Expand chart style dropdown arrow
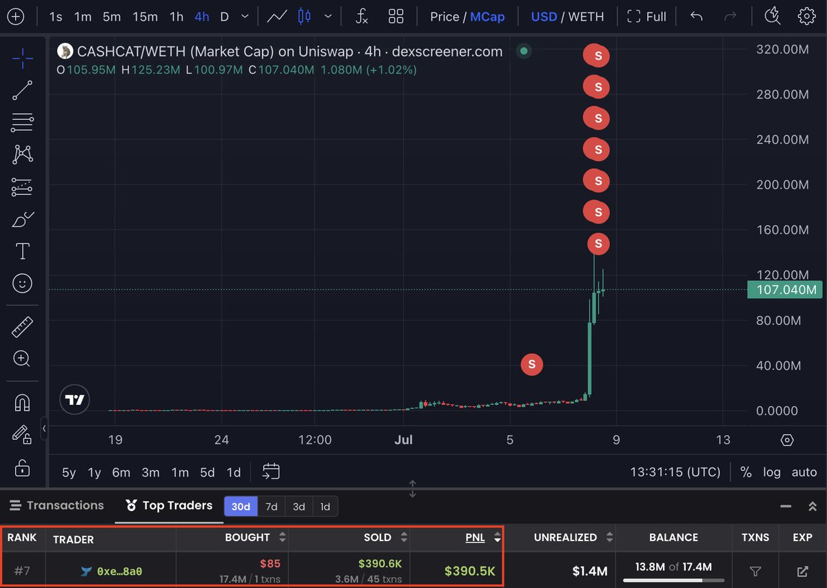This screenshot has width=827, height=588. click(x=329, y=17)
